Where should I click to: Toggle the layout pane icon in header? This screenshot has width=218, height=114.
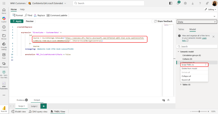click(x=171, y=3)
